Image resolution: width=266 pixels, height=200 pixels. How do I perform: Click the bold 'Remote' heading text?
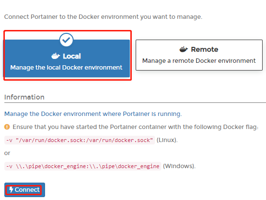(x=204, y=49)
